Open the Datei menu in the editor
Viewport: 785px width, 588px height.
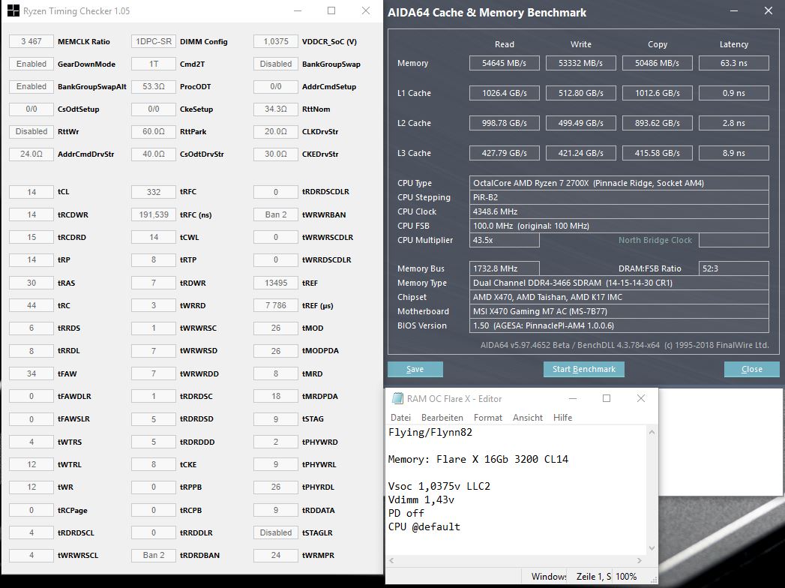[400, 418]
